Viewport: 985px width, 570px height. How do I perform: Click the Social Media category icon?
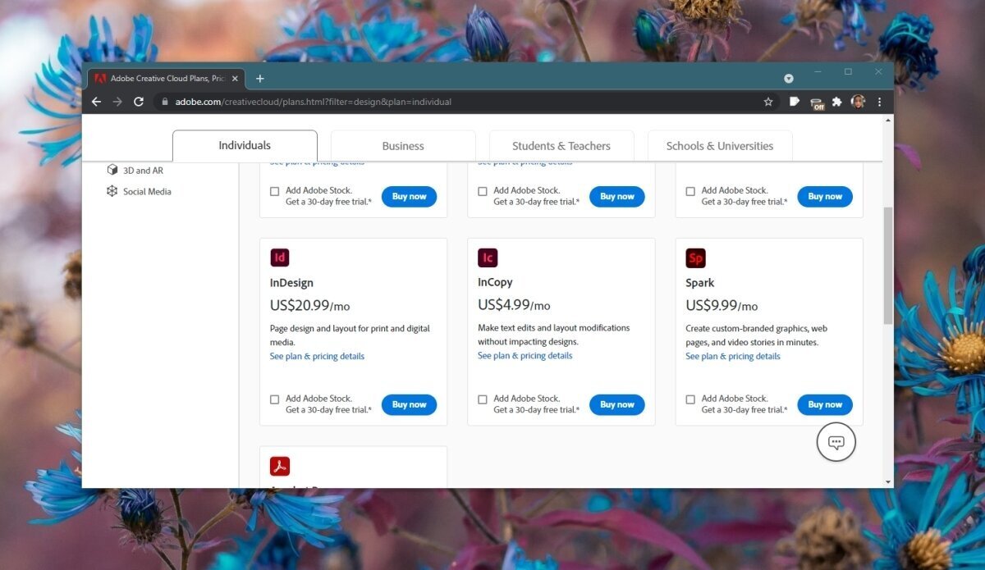(x=112, y=191)
